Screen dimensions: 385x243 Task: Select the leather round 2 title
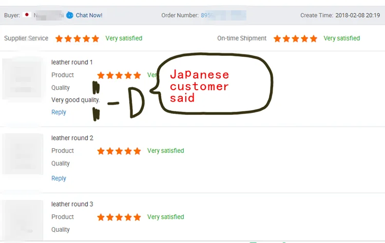72,138
